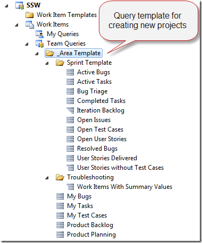Select the highlighted _Area Template label
Viewport: 202px width, 243px height.
tap(79, 53)
